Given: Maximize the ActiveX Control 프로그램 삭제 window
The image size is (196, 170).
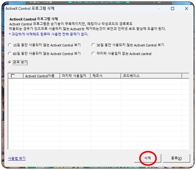Looking at the screenshot, I should click(173, 9).
